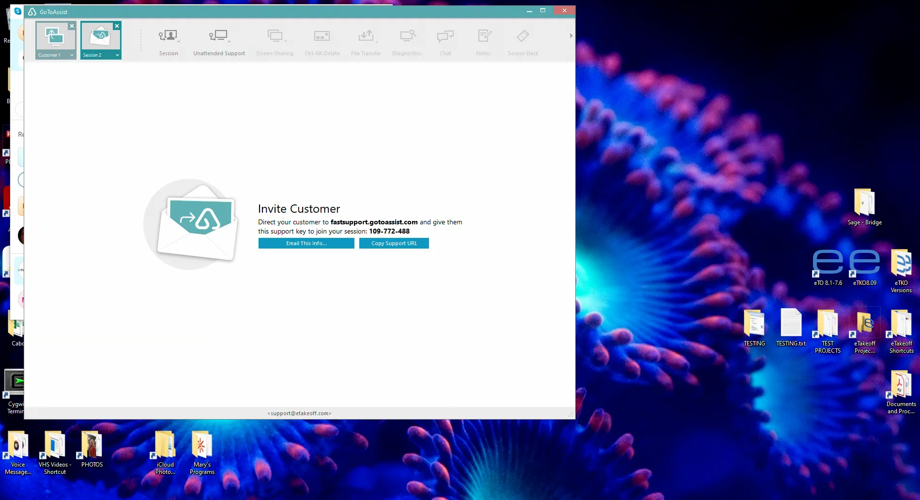Open session Notes
Screen dimensions: 920x500
pos(483,41)
